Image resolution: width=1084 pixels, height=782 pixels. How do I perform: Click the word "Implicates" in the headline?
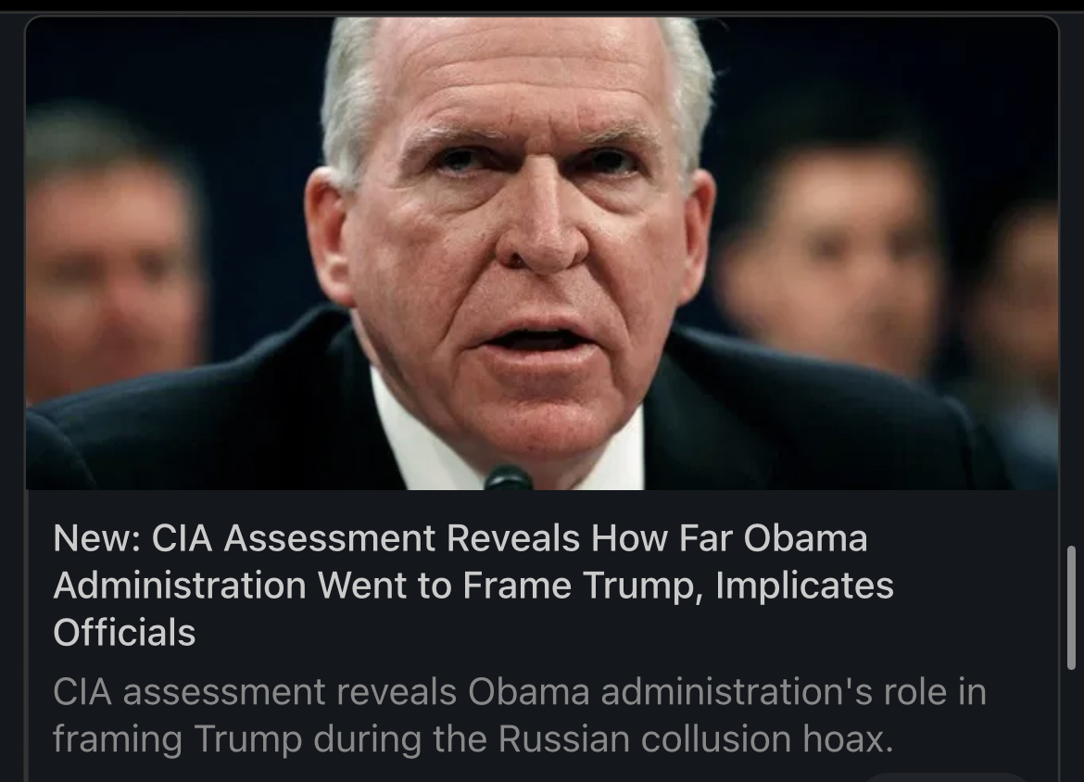click(805, 585)
